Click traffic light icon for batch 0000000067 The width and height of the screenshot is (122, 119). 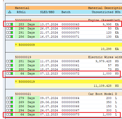[x=9, y=110]
